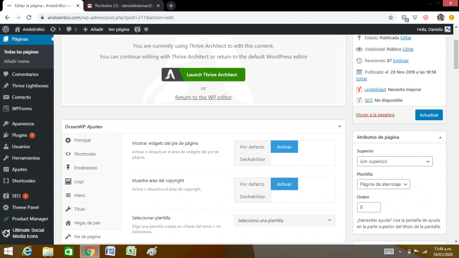Show hidden system tray icons
Viewport: 459px width, 258px height.
click(400, 252)
